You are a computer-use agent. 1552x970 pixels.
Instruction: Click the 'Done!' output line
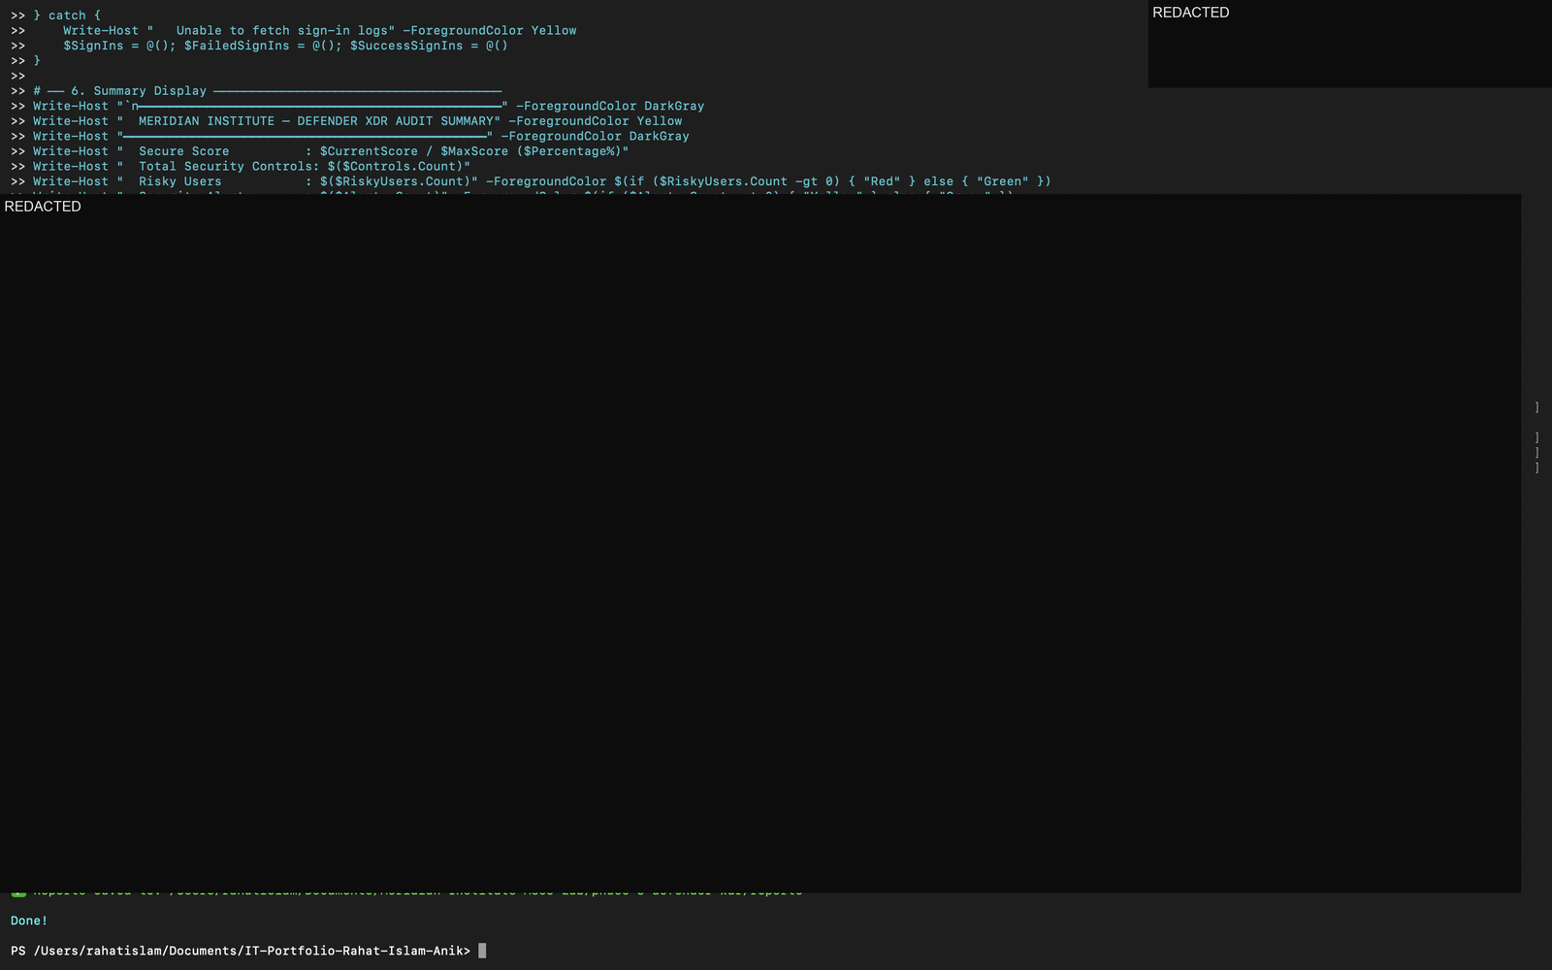29,921
